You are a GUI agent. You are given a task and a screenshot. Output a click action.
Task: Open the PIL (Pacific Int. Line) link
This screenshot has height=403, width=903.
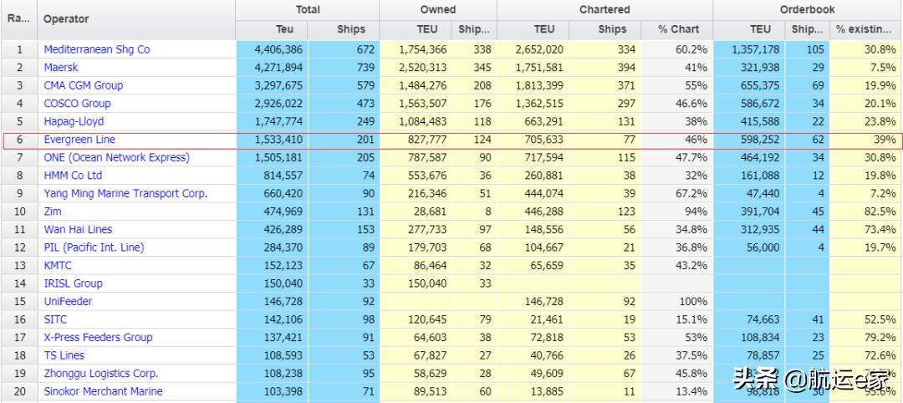94,247
